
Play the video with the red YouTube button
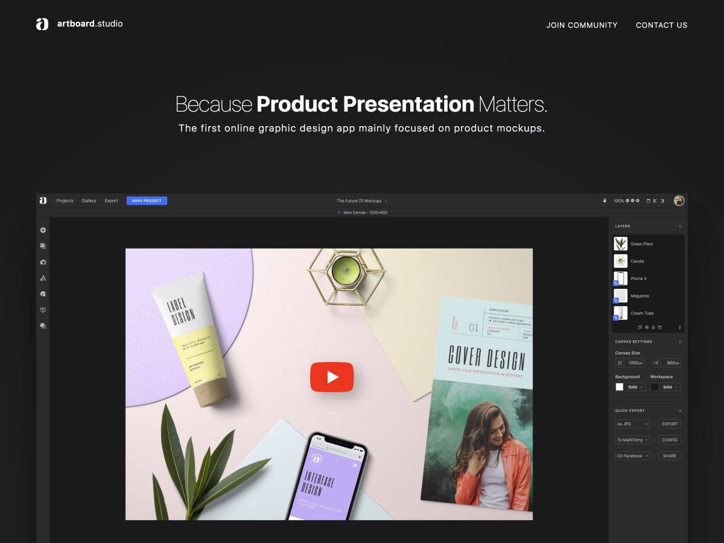332,377
